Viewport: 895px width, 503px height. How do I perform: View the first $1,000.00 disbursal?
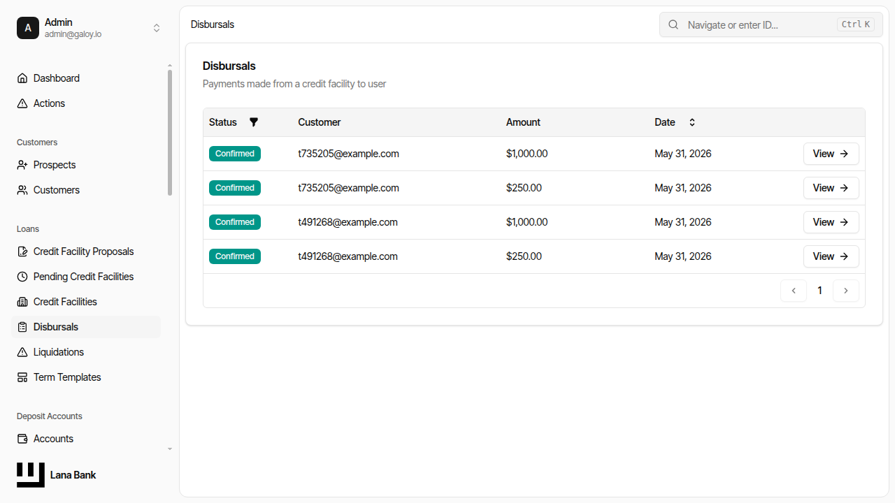point(831,154)
